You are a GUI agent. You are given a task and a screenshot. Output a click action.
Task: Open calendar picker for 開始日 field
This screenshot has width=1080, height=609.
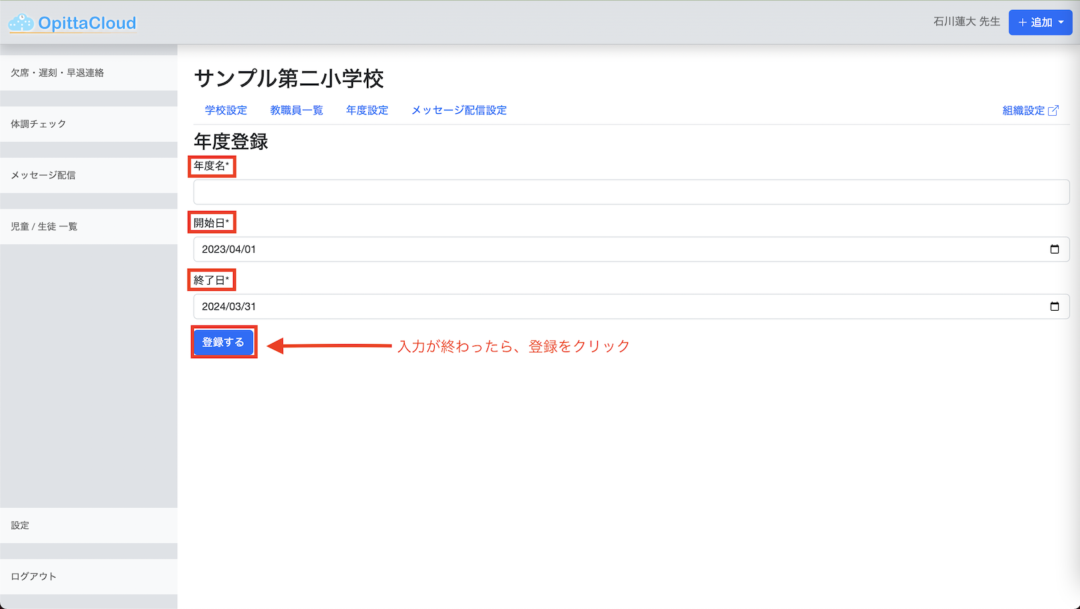point(1054,249)
